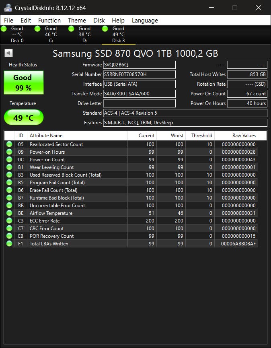Click Power On Hours value 40 hours

click(247, 103)
